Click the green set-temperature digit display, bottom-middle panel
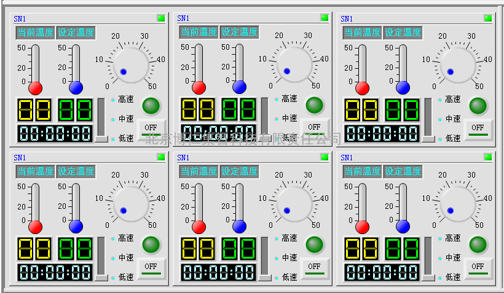This screenshot has height=293, width=504. pyautogui.click(x=239, y=249)
